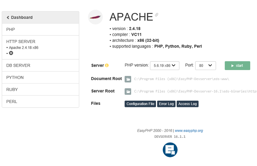
Task: Open the PYTHON section
Action: (x=41, y=77)
